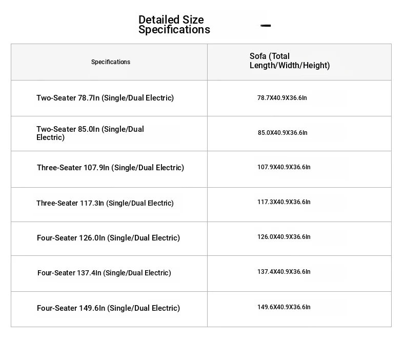Click the Sofa Total Length/Width/Height header

(x=290, y=61)
